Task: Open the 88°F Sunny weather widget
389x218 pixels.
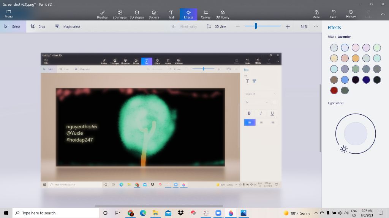Action: tap(297, 213)
